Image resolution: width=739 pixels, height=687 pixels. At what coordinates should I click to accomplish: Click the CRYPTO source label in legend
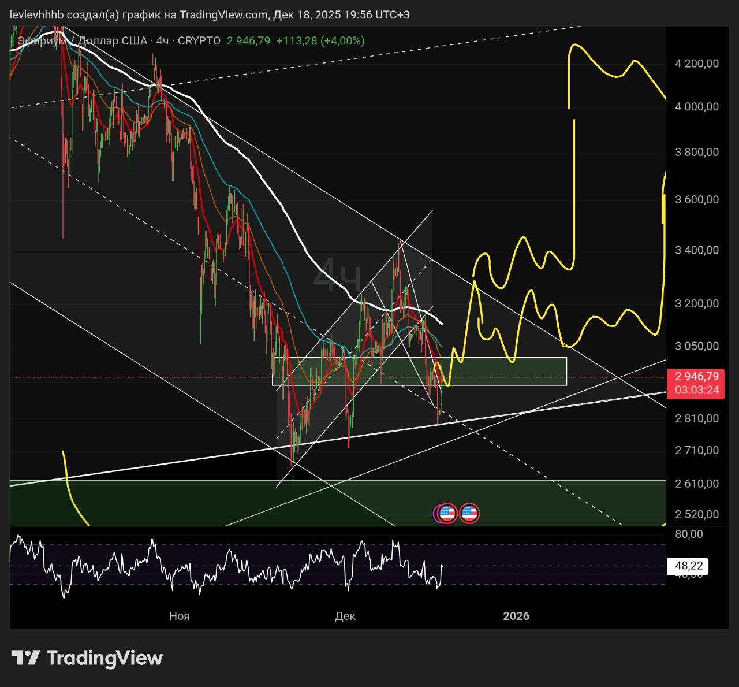(199, 41)
